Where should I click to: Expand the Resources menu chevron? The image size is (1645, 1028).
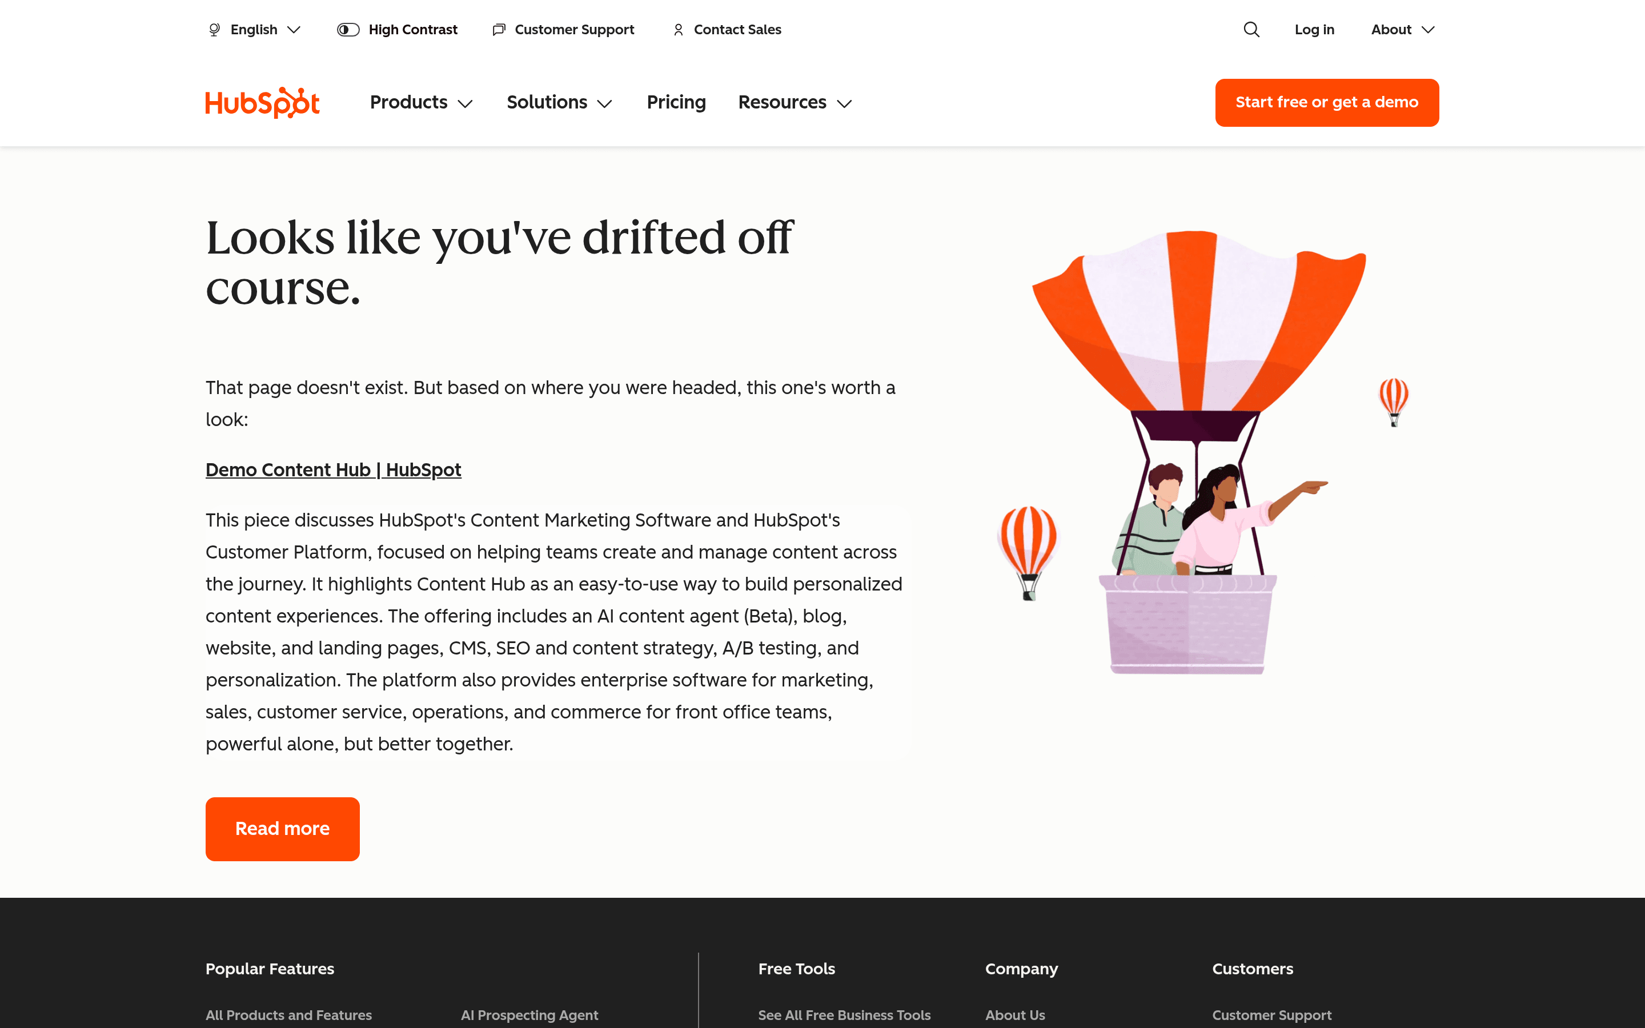pos(844,103)
